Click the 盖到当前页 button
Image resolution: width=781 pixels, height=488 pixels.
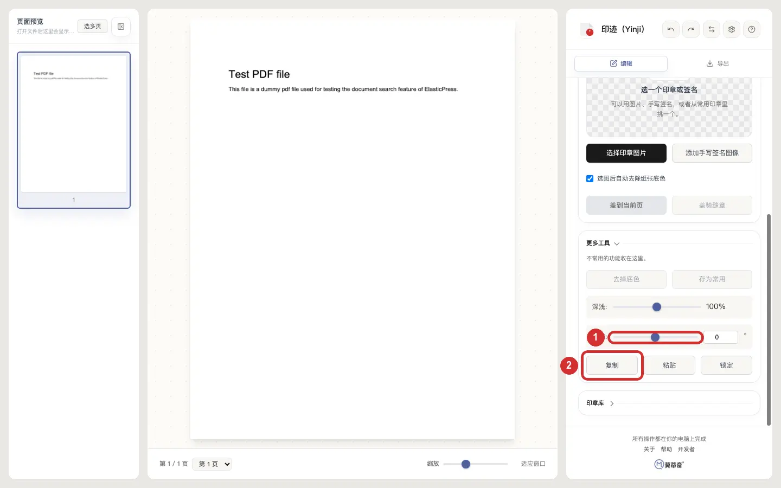626,206
